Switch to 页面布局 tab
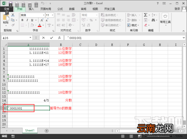The image size is (187, 139). click(46, 9)
